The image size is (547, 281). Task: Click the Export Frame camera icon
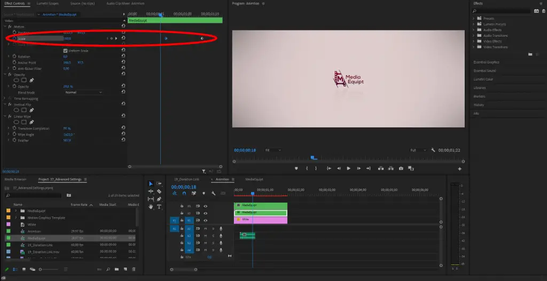[401, 168]
